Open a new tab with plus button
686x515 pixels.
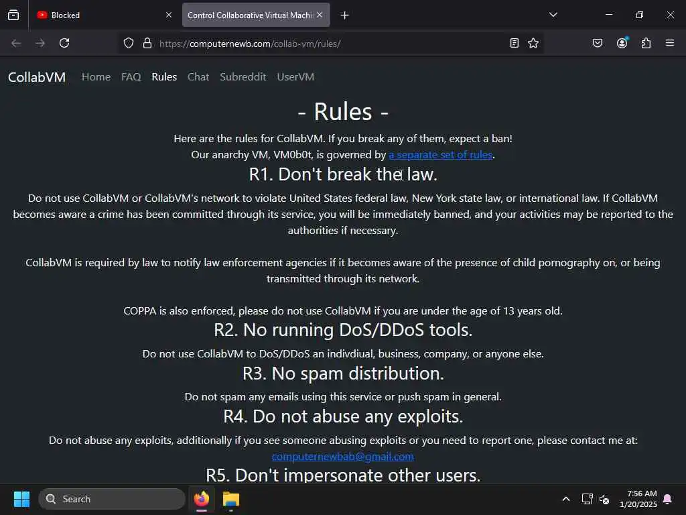pyautogui.click(x=345, y=15)
